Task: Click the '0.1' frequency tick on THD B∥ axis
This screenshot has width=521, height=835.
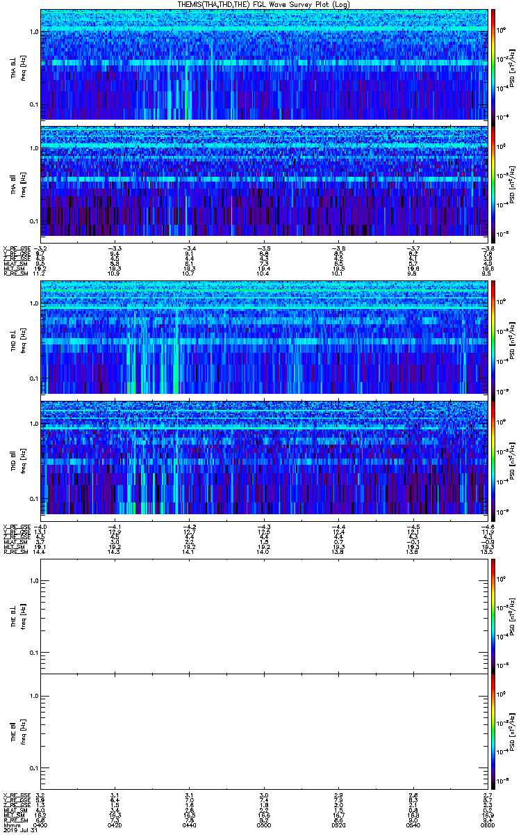Action: pyautogui.click(x=33, y=498)
